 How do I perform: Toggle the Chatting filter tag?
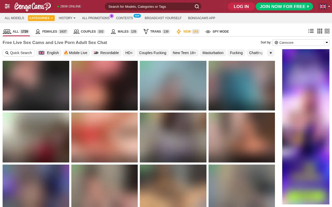pyautogui.click(x=256, y=53)
